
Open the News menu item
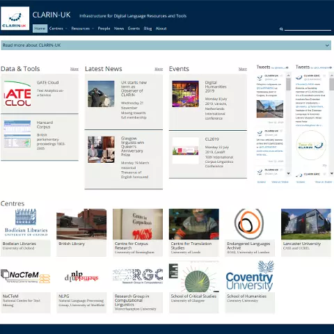pos(119,29)
